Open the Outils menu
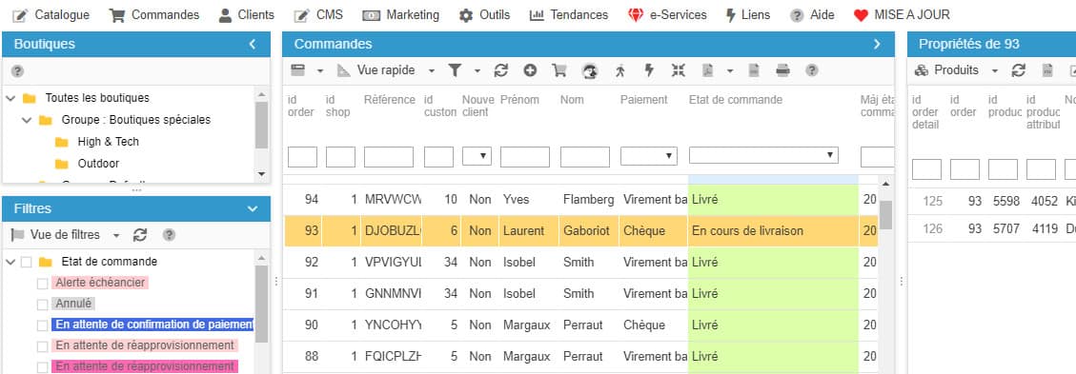1076x374 pixels. tap(484, 15)
